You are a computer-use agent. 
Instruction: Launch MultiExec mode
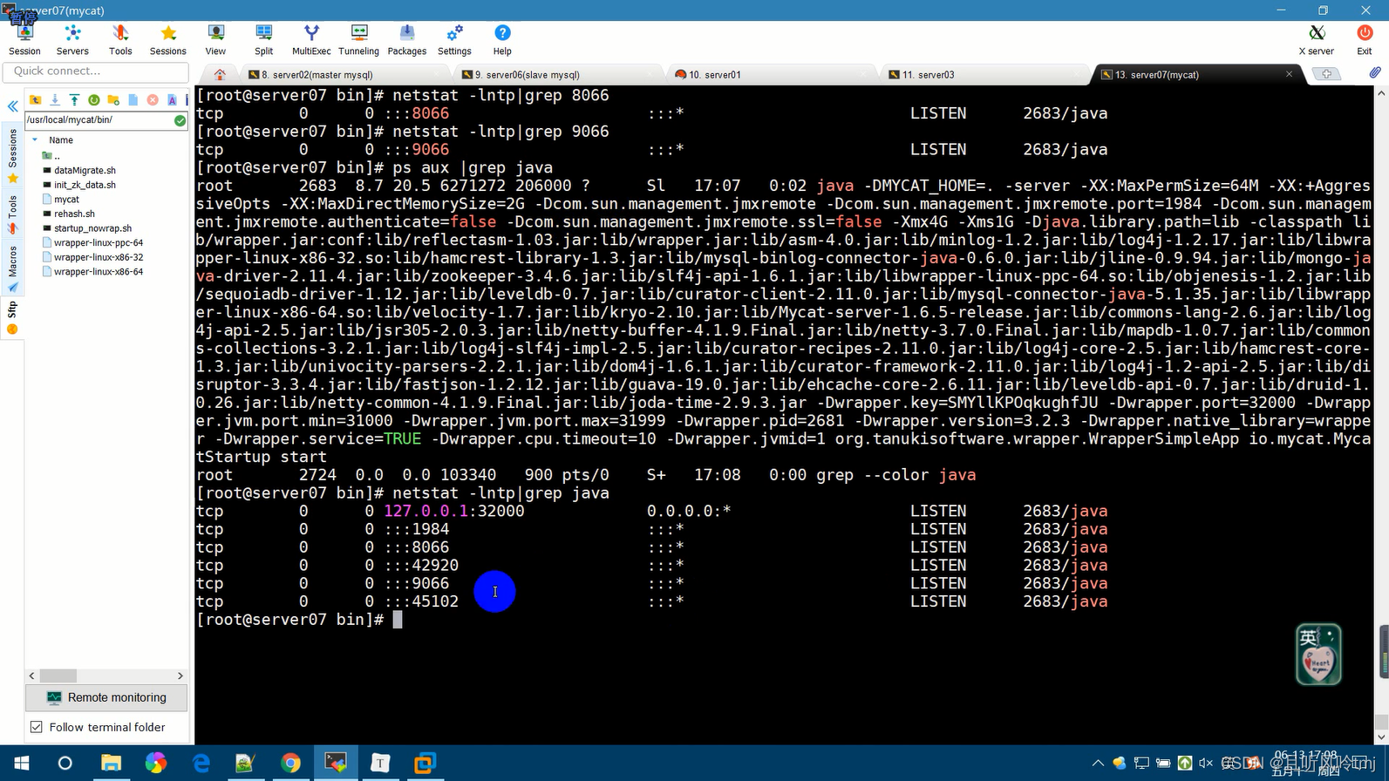pyautogui.click(x=311, y=40)
